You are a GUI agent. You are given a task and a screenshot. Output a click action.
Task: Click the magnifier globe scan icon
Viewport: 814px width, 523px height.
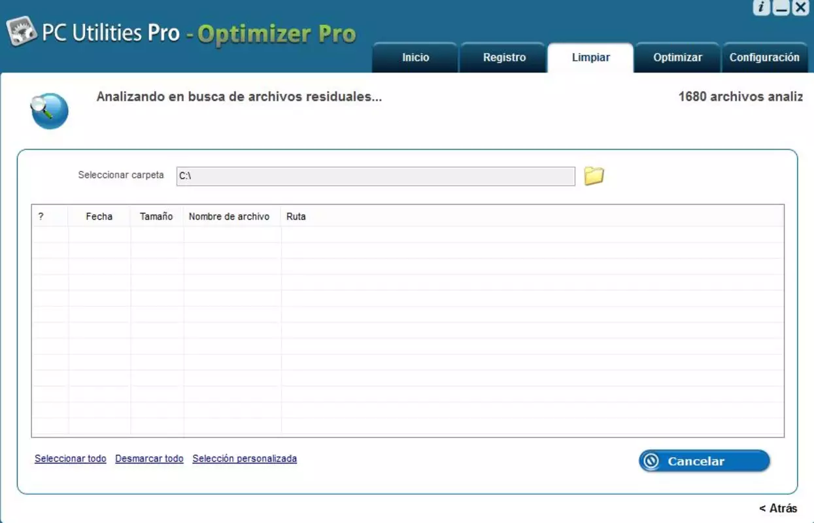click(49, 110)
